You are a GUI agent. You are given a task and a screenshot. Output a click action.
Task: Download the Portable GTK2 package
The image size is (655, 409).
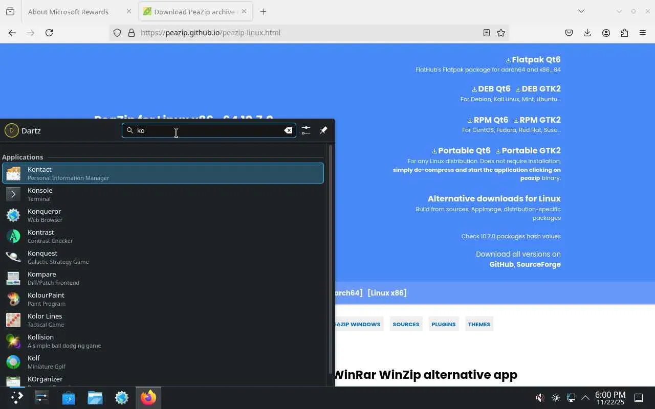coord(528,151)
